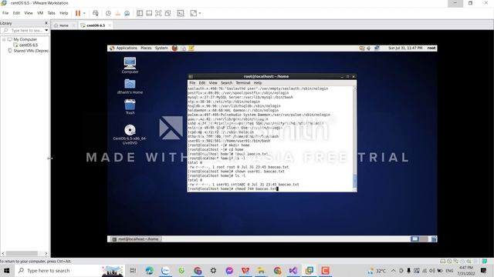This screenshot has width=494, height=277.
Task: Open the library search filter dropdown arrow
Action: 46,31
